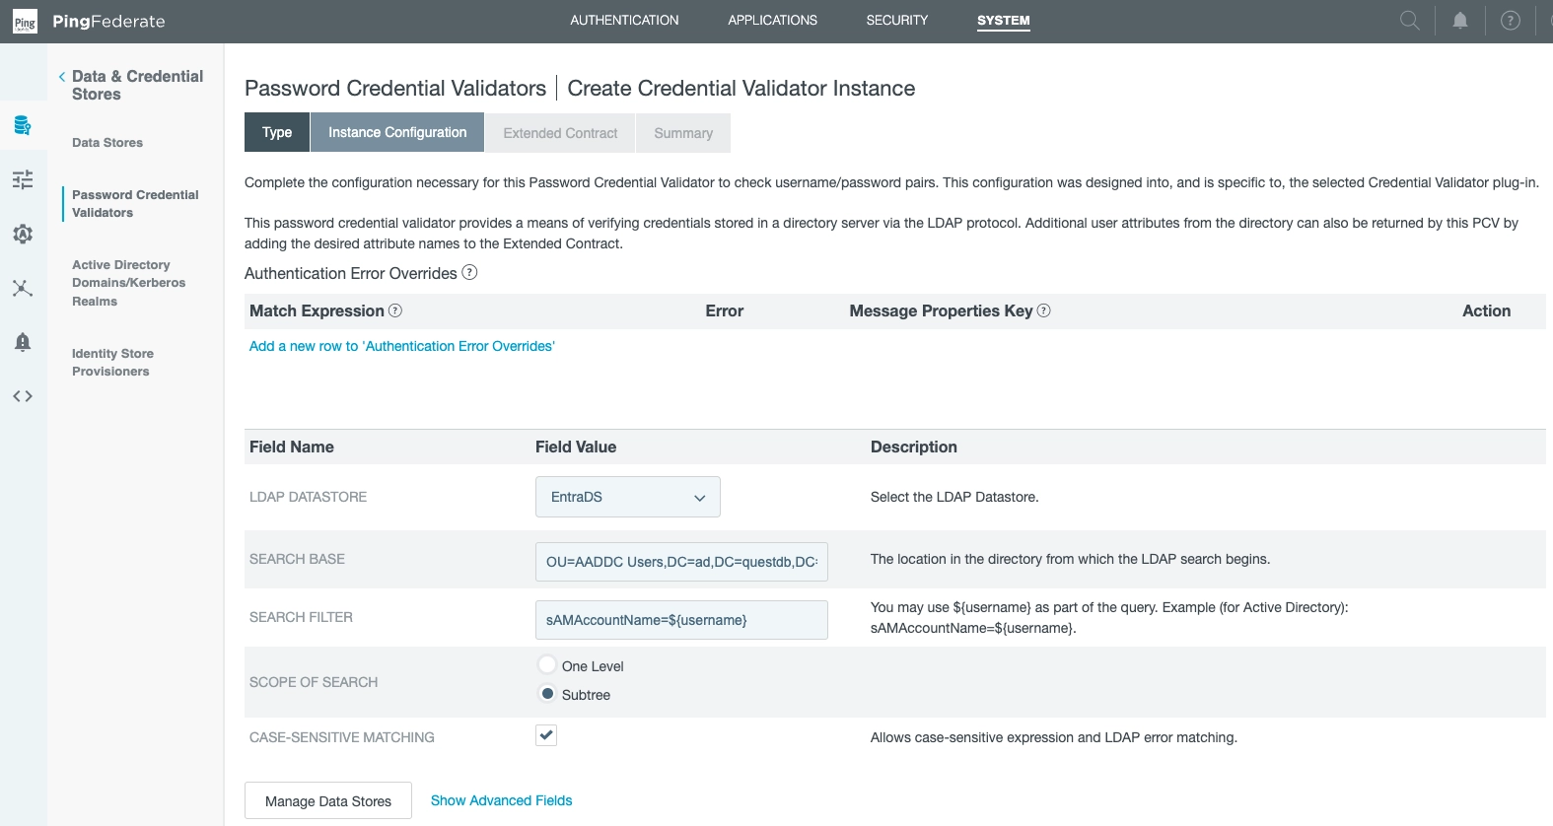
Task: Click the search magnifier icon
Action: (x=1410, y=21)
